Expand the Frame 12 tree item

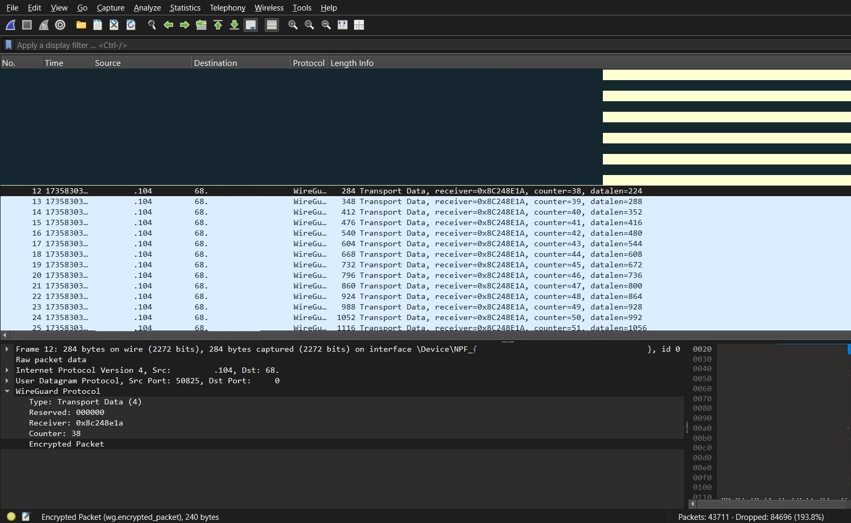click(7, 349)
